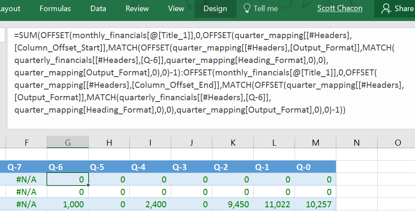The height and width of the screenshot is (212, 415).
Task: Switch to the Data tab
Action: (98, 9)
